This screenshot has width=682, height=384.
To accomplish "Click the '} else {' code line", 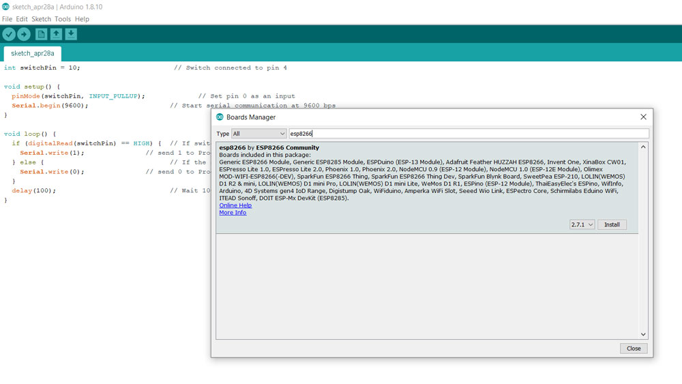I will [28, 162].
